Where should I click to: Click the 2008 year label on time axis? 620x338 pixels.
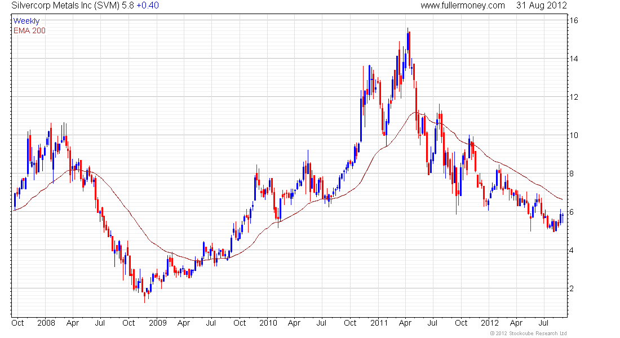click(x=46, y=323)
